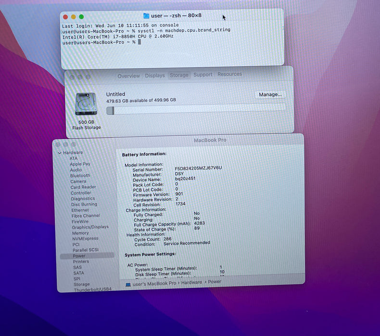
Task: Minimize Terminal using the yellow button
Action: pos(74,17)
